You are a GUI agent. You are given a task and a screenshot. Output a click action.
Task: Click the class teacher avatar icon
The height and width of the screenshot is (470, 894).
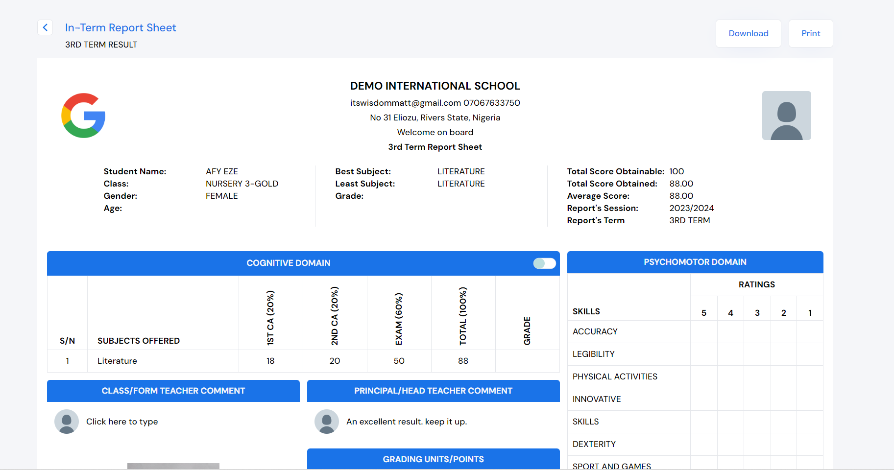[67, 422]
